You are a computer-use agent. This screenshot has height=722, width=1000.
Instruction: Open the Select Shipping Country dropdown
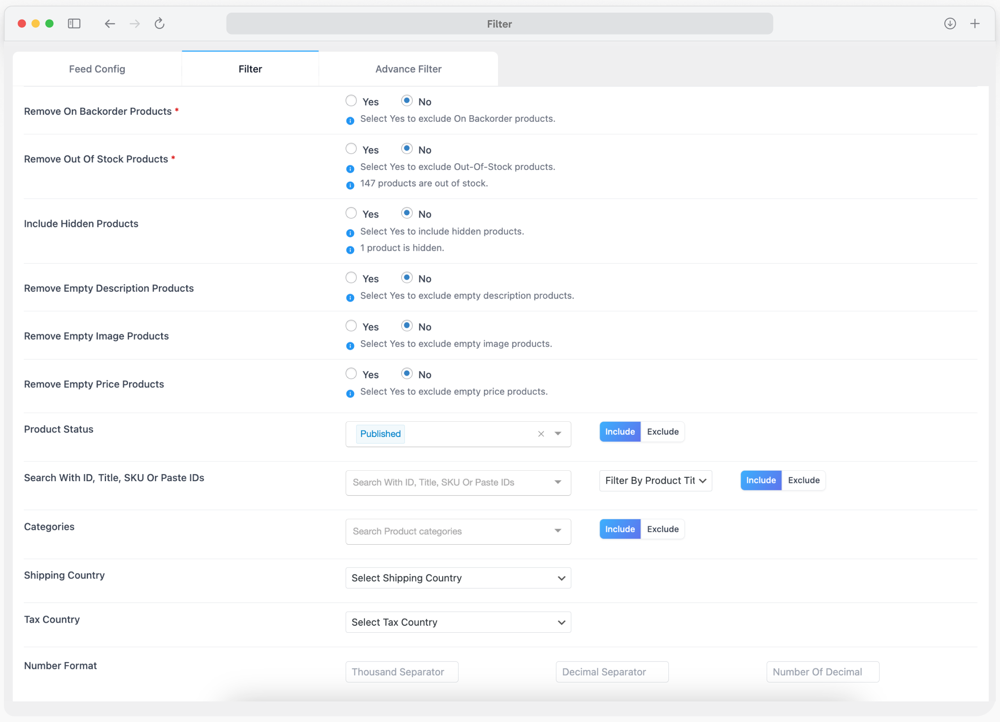tap(458, 578)
